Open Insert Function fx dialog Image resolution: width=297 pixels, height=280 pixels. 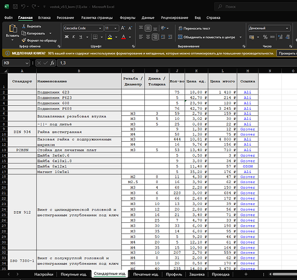(52, 63)
